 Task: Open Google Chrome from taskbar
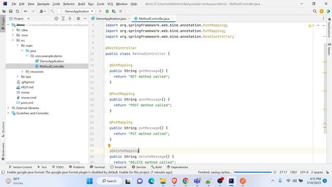tap(186, 181)
